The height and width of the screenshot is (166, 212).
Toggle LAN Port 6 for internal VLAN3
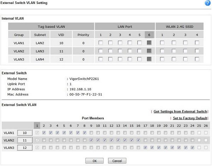(x=149, y=59)
